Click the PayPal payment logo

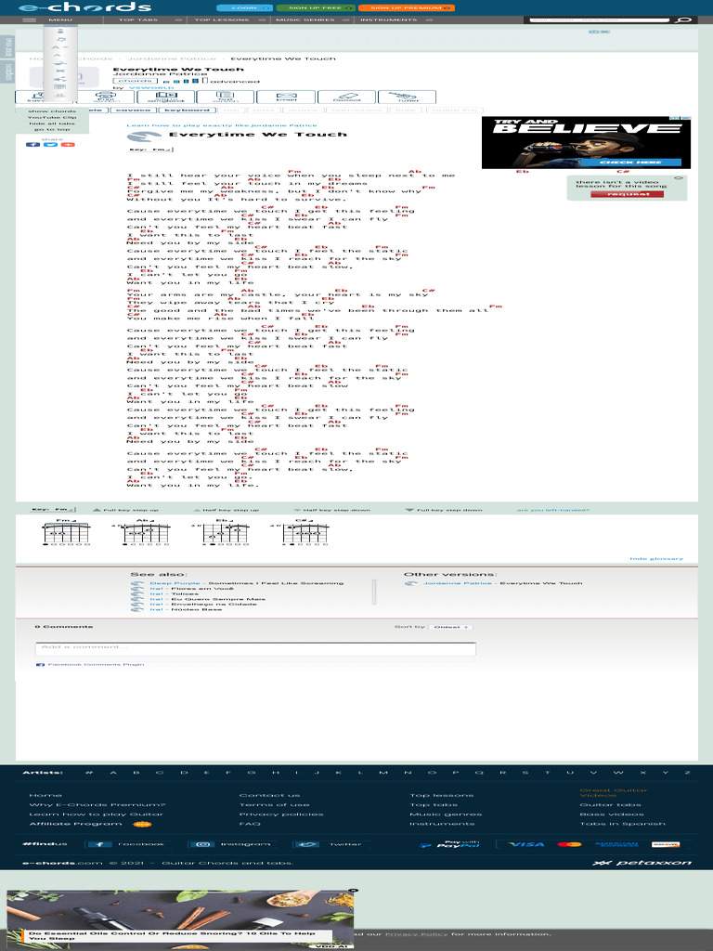450,843
